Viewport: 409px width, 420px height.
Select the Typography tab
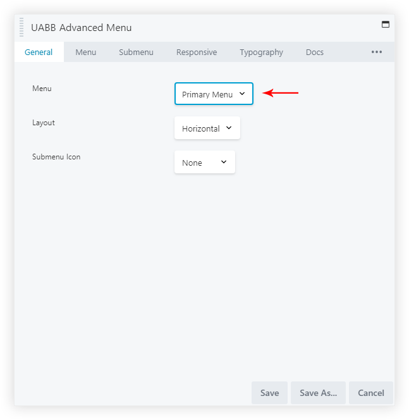(261, 52)
